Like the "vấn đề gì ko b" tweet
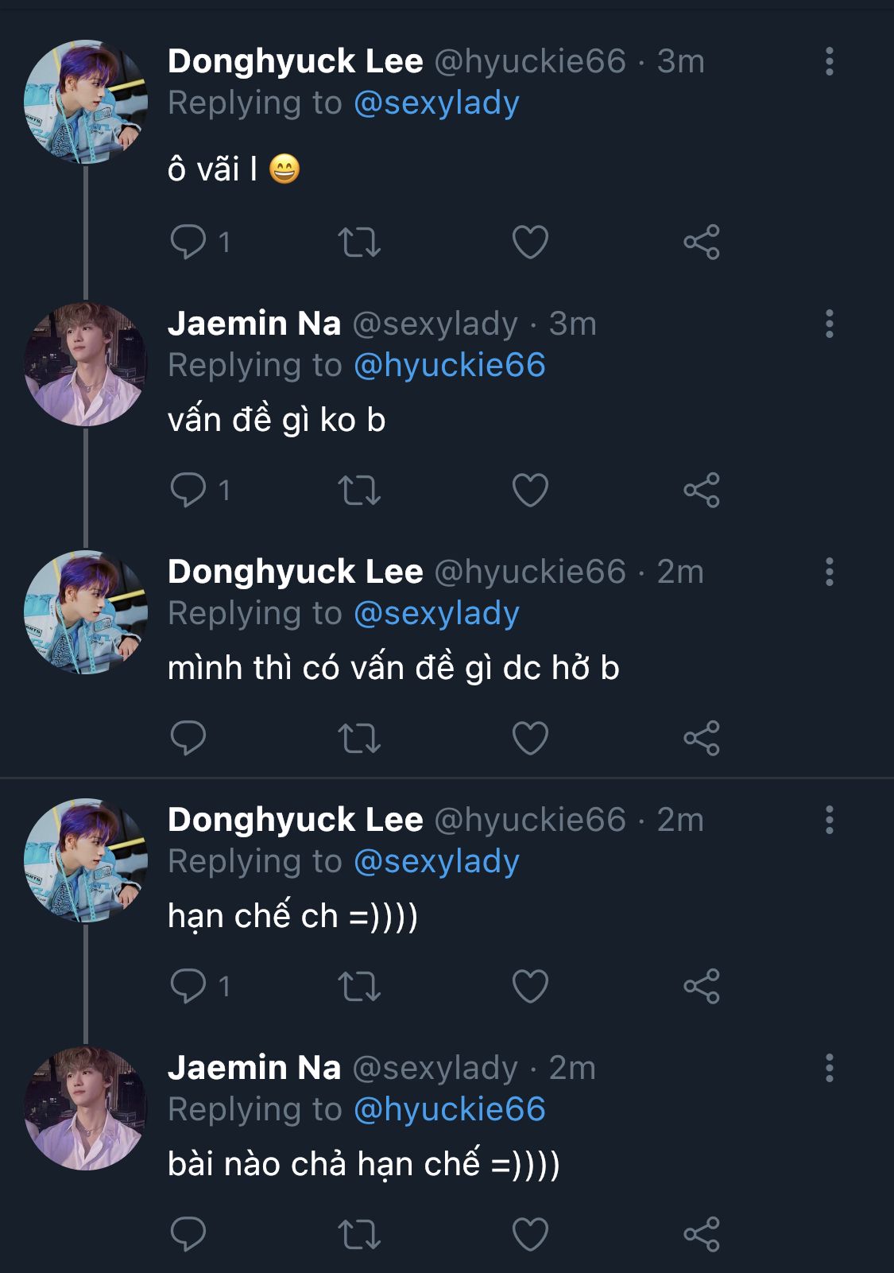894x1273 pixels. [x=530, y=490]
